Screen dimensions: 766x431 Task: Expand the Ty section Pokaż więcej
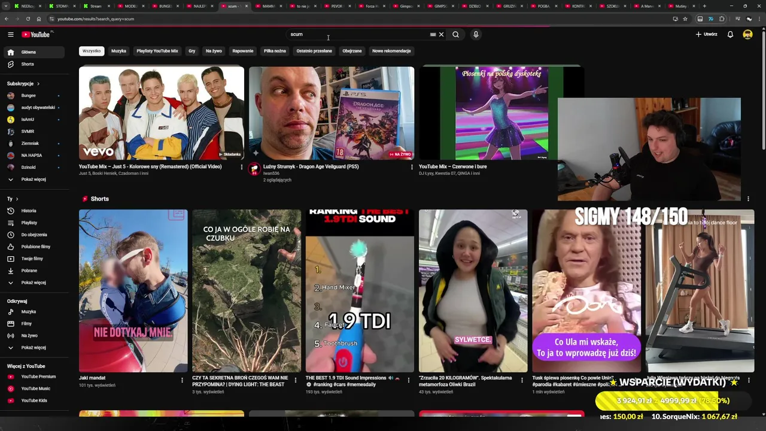[x=34, y=283]
